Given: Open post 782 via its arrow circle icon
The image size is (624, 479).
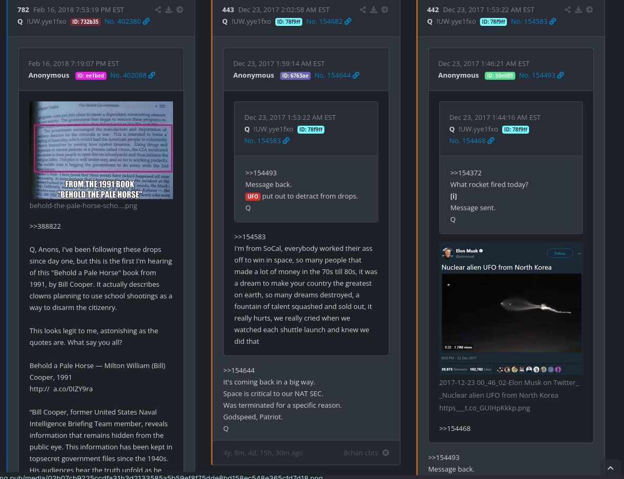Looking at the screenshot, I should pos(180,10).
